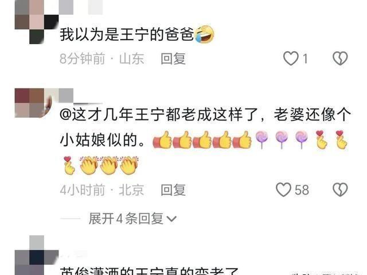The height and width of the screenshot is (275, 367).
Task: Click the comment text 我以为是王宁的爸爸
Action: coord(127,34)
